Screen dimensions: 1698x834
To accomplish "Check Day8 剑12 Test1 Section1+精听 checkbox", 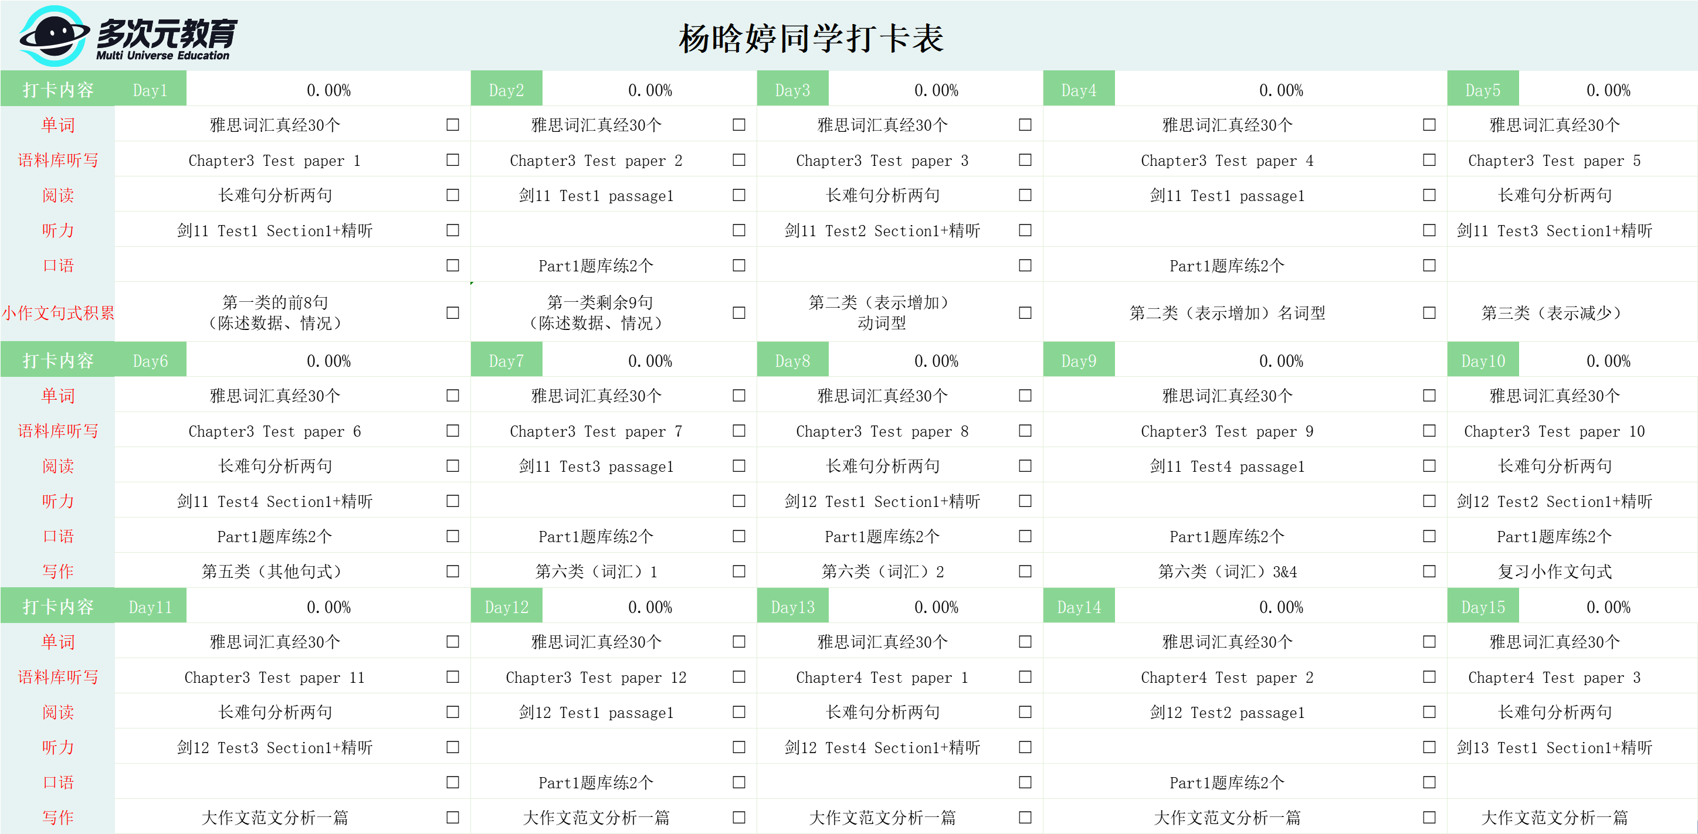I will pos(1025,501).
